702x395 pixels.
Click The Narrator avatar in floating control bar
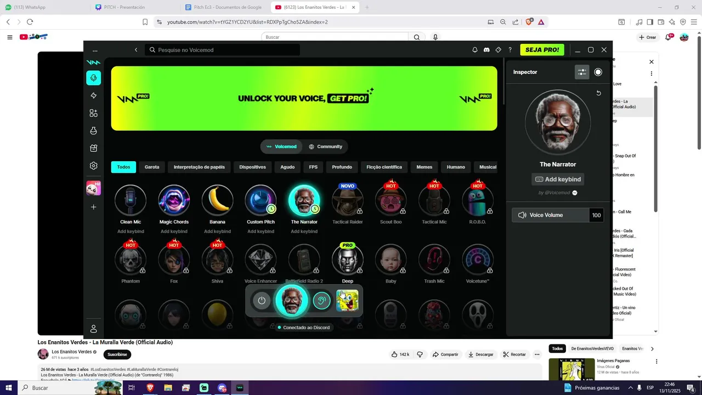pos(292,301)
